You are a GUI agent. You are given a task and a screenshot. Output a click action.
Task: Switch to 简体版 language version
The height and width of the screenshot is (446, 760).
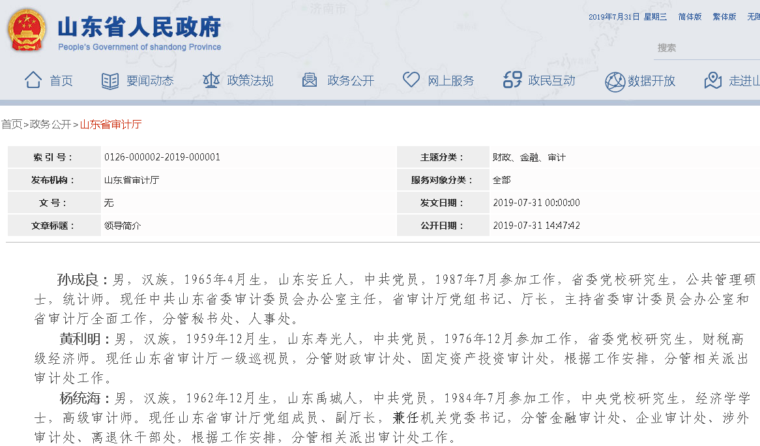690,17
